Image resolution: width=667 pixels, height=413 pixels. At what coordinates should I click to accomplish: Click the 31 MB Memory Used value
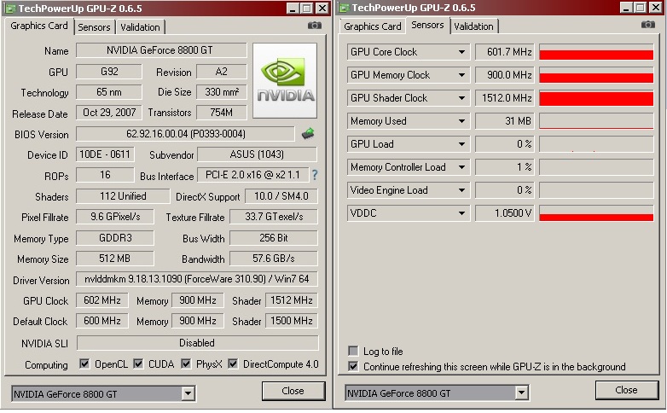coord(504,121)
